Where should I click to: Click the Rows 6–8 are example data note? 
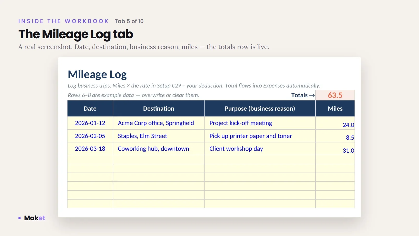(134, 95)
